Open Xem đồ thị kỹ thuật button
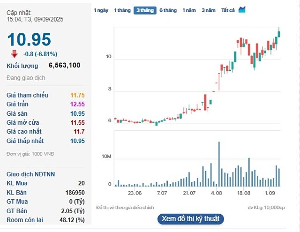Screen dimensions: 300x232 (x=191, y=219)
